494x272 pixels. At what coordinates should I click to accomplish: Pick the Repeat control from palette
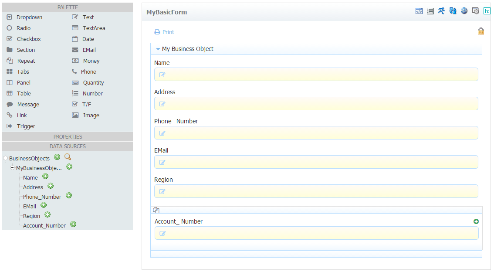pos(21,61)
